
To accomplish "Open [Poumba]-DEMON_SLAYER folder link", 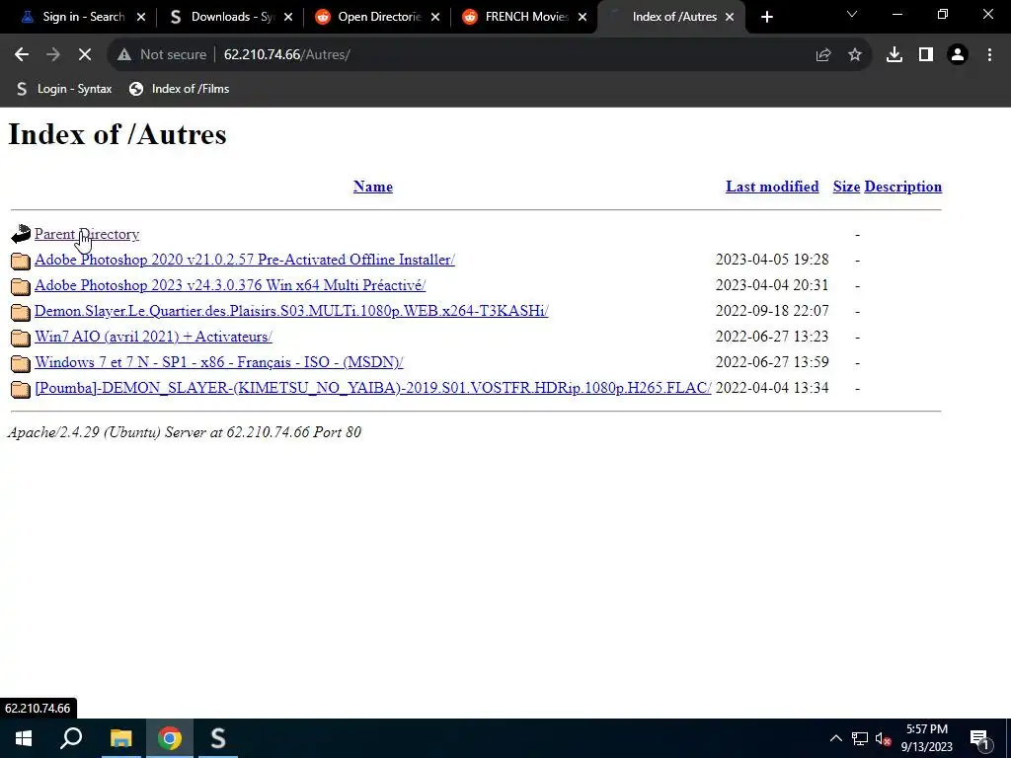I will (x=372, y=388).
